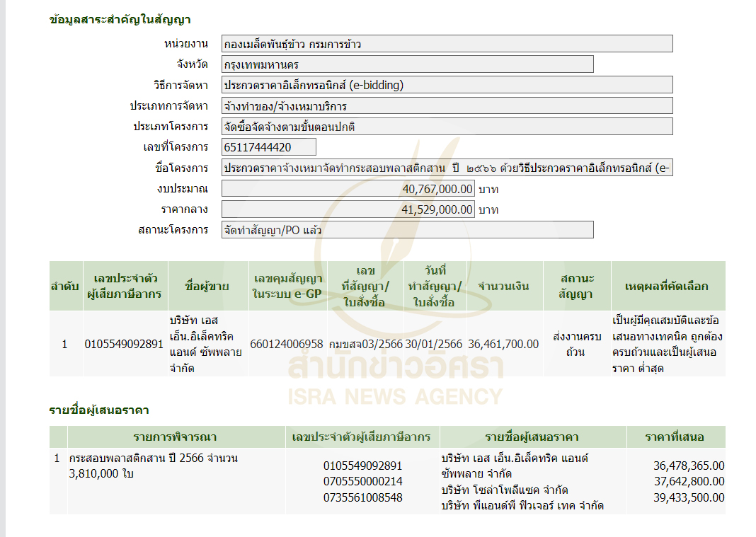This screenshot has width=756, height=537.
Task: Click the ราคาที่เสนอ column header
Action: [x=674, y=437]
